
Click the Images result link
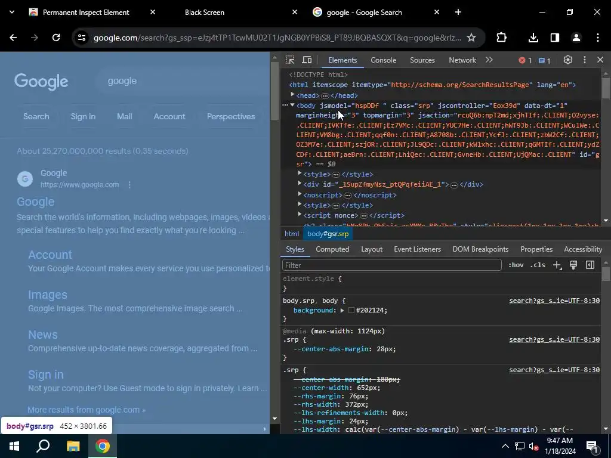[48, 295]
